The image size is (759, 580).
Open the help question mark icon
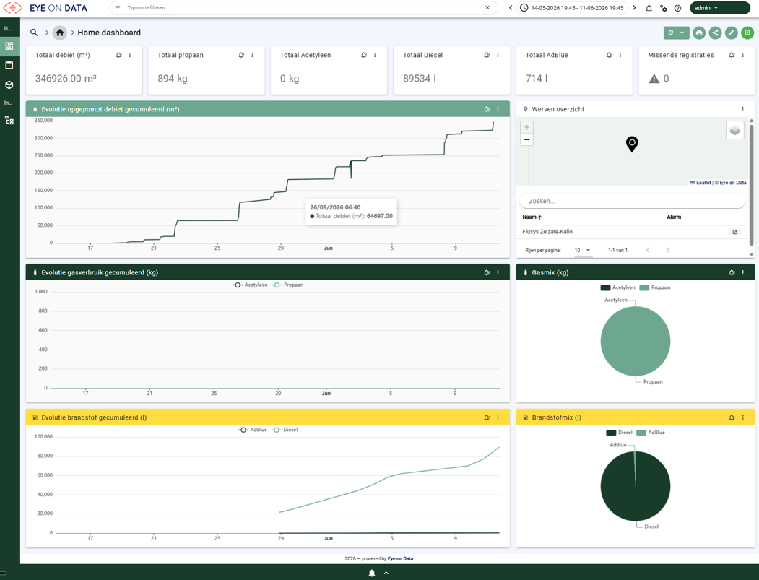(x=677, y=8)
